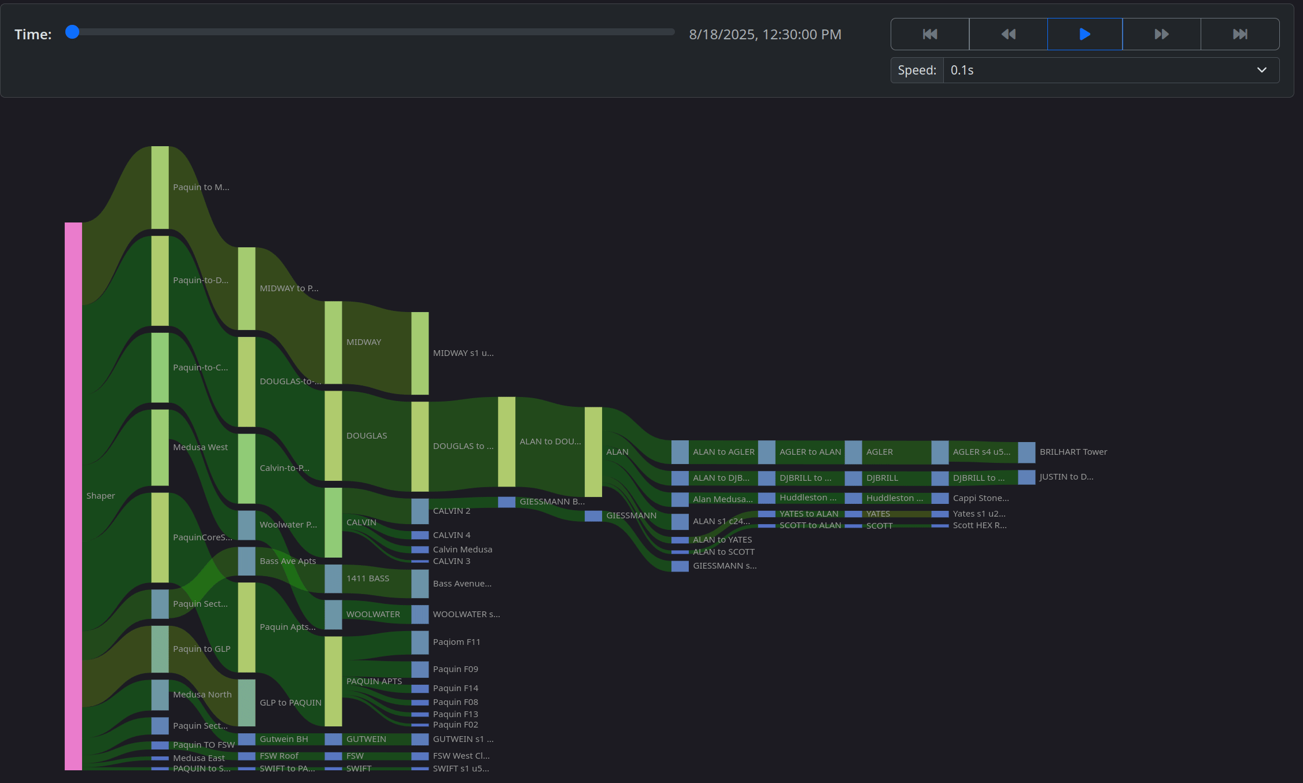This screenshot has height=783, width=1303.
Task: Select the CALVIN 2 node
Action: coord(420,511)
